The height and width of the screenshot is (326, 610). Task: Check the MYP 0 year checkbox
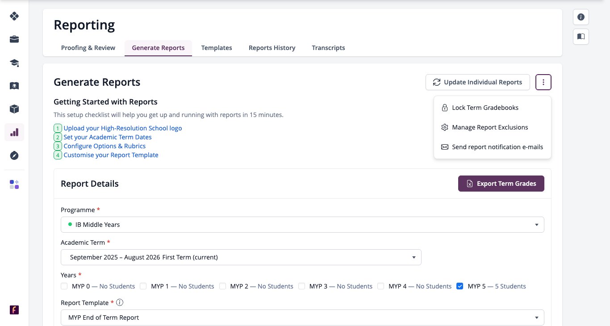click(x=64, y=286)
